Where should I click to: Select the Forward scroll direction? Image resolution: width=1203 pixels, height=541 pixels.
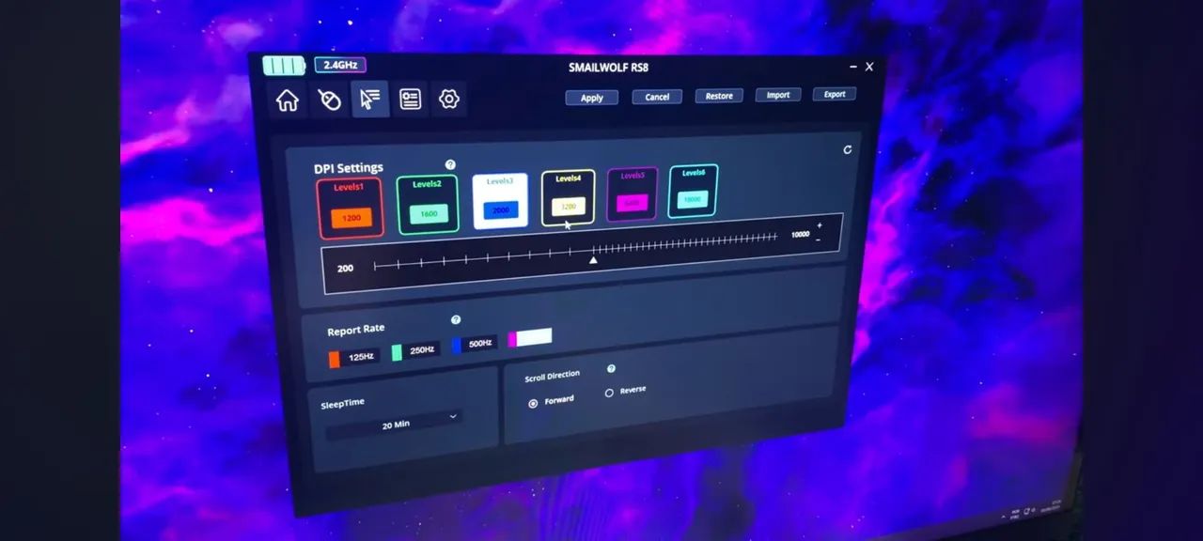coord(534,403)
